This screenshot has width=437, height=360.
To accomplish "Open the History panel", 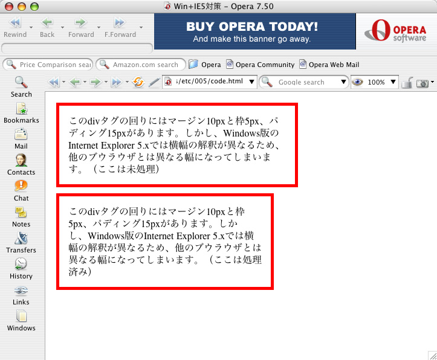I will (x=21, y=268).
